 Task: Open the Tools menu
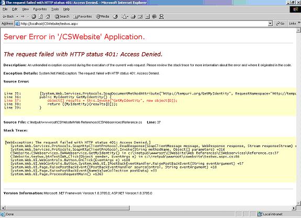click(x=55, y=9)
